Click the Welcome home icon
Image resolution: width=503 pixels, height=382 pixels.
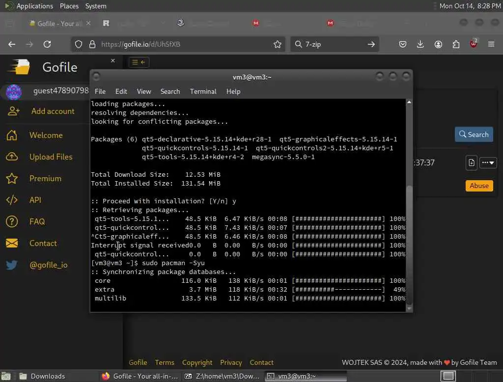pos(12,136)
